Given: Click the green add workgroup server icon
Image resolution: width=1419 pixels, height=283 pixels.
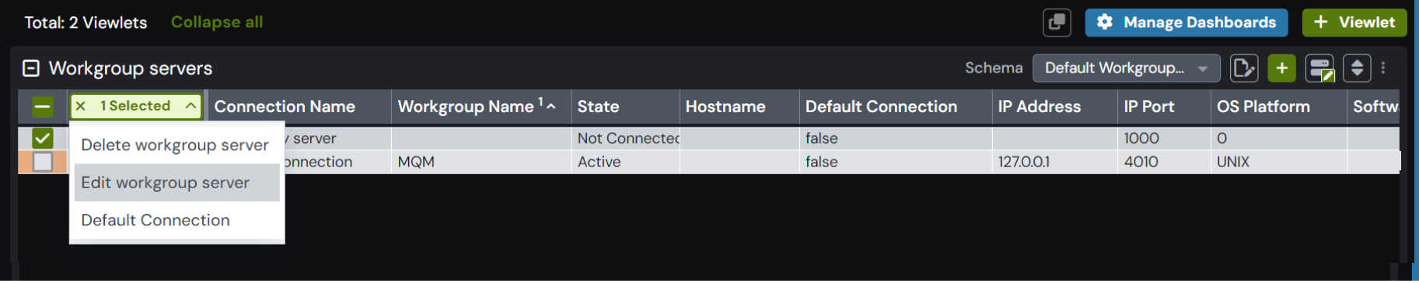Looking at the screenshot, I should pyautogui.click(x=1281, y=68).
